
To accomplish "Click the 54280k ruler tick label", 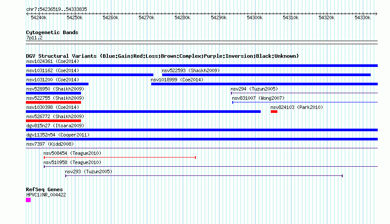I will pyautogui.click(x=182, y=17).
